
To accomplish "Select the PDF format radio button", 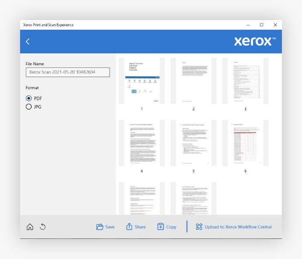I will pos(29,98).
